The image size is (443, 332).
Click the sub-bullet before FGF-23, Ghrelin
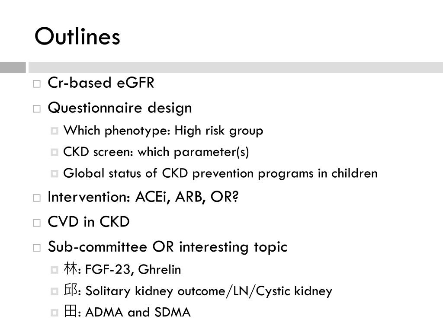click(54, 270)
